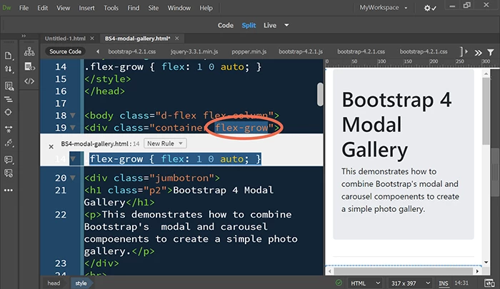Image resolution: width=500 pixels, height=289 pixels.
Task: Open popper.min.js related file
Action: pyautogui.click(x=249, y=51)
